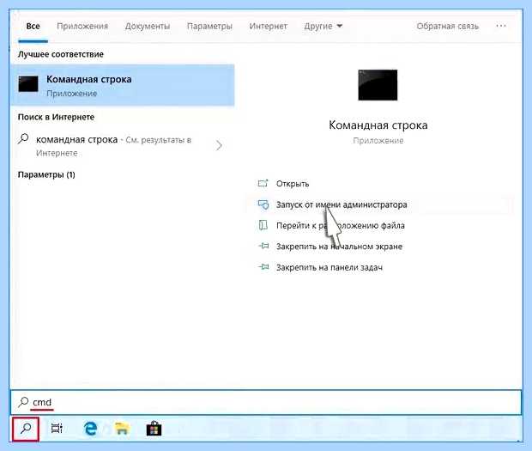This screenshot has height=451, width=532.
Task: Click the taskbar search button
Action: pyautogui.click(x=26, y=430)
